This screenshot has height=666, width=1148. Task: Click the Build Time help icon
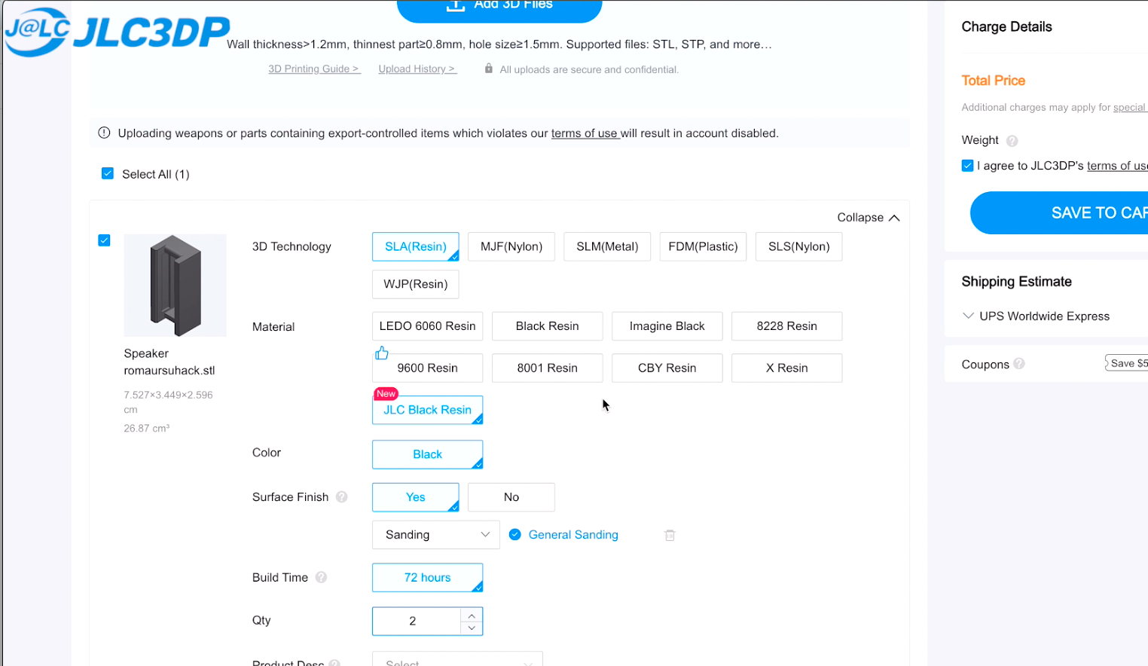322,578
